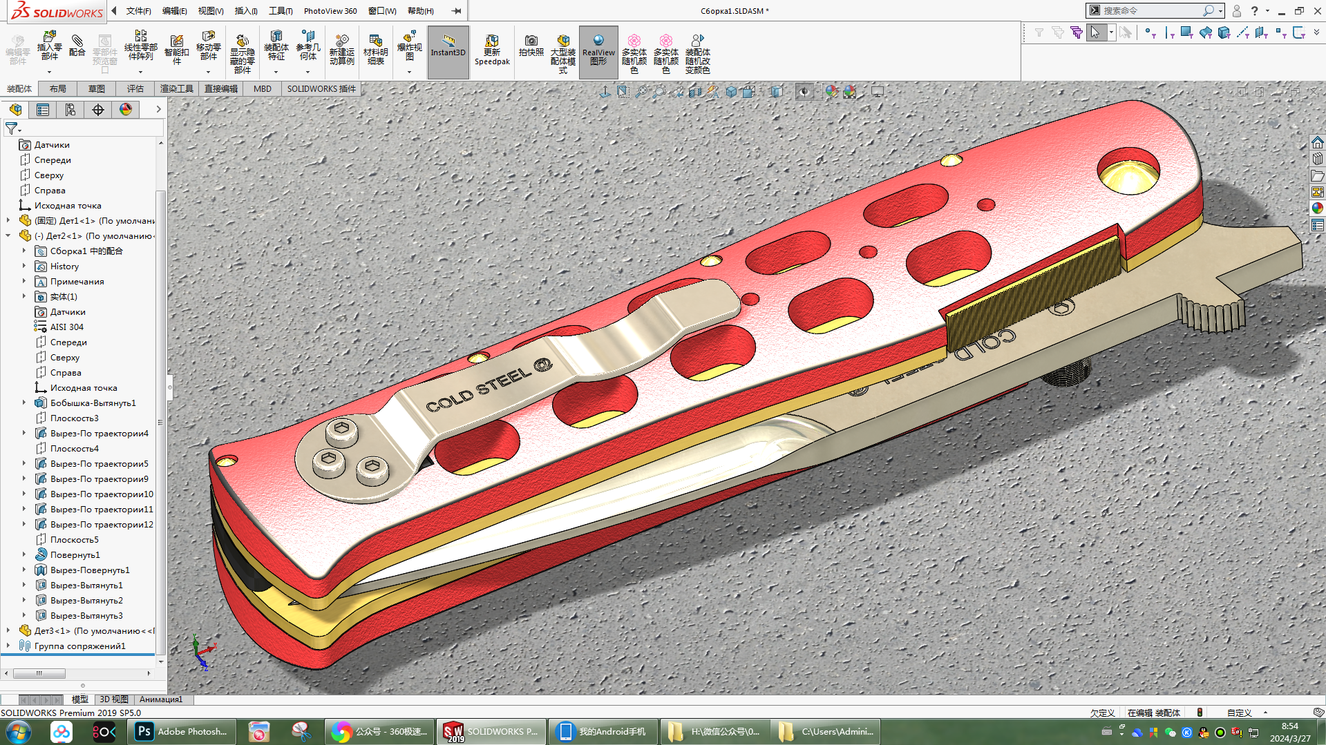Collapse the Дет2<1> component tree node
This screenshot has width=1326, height=745.
[8, 236]
